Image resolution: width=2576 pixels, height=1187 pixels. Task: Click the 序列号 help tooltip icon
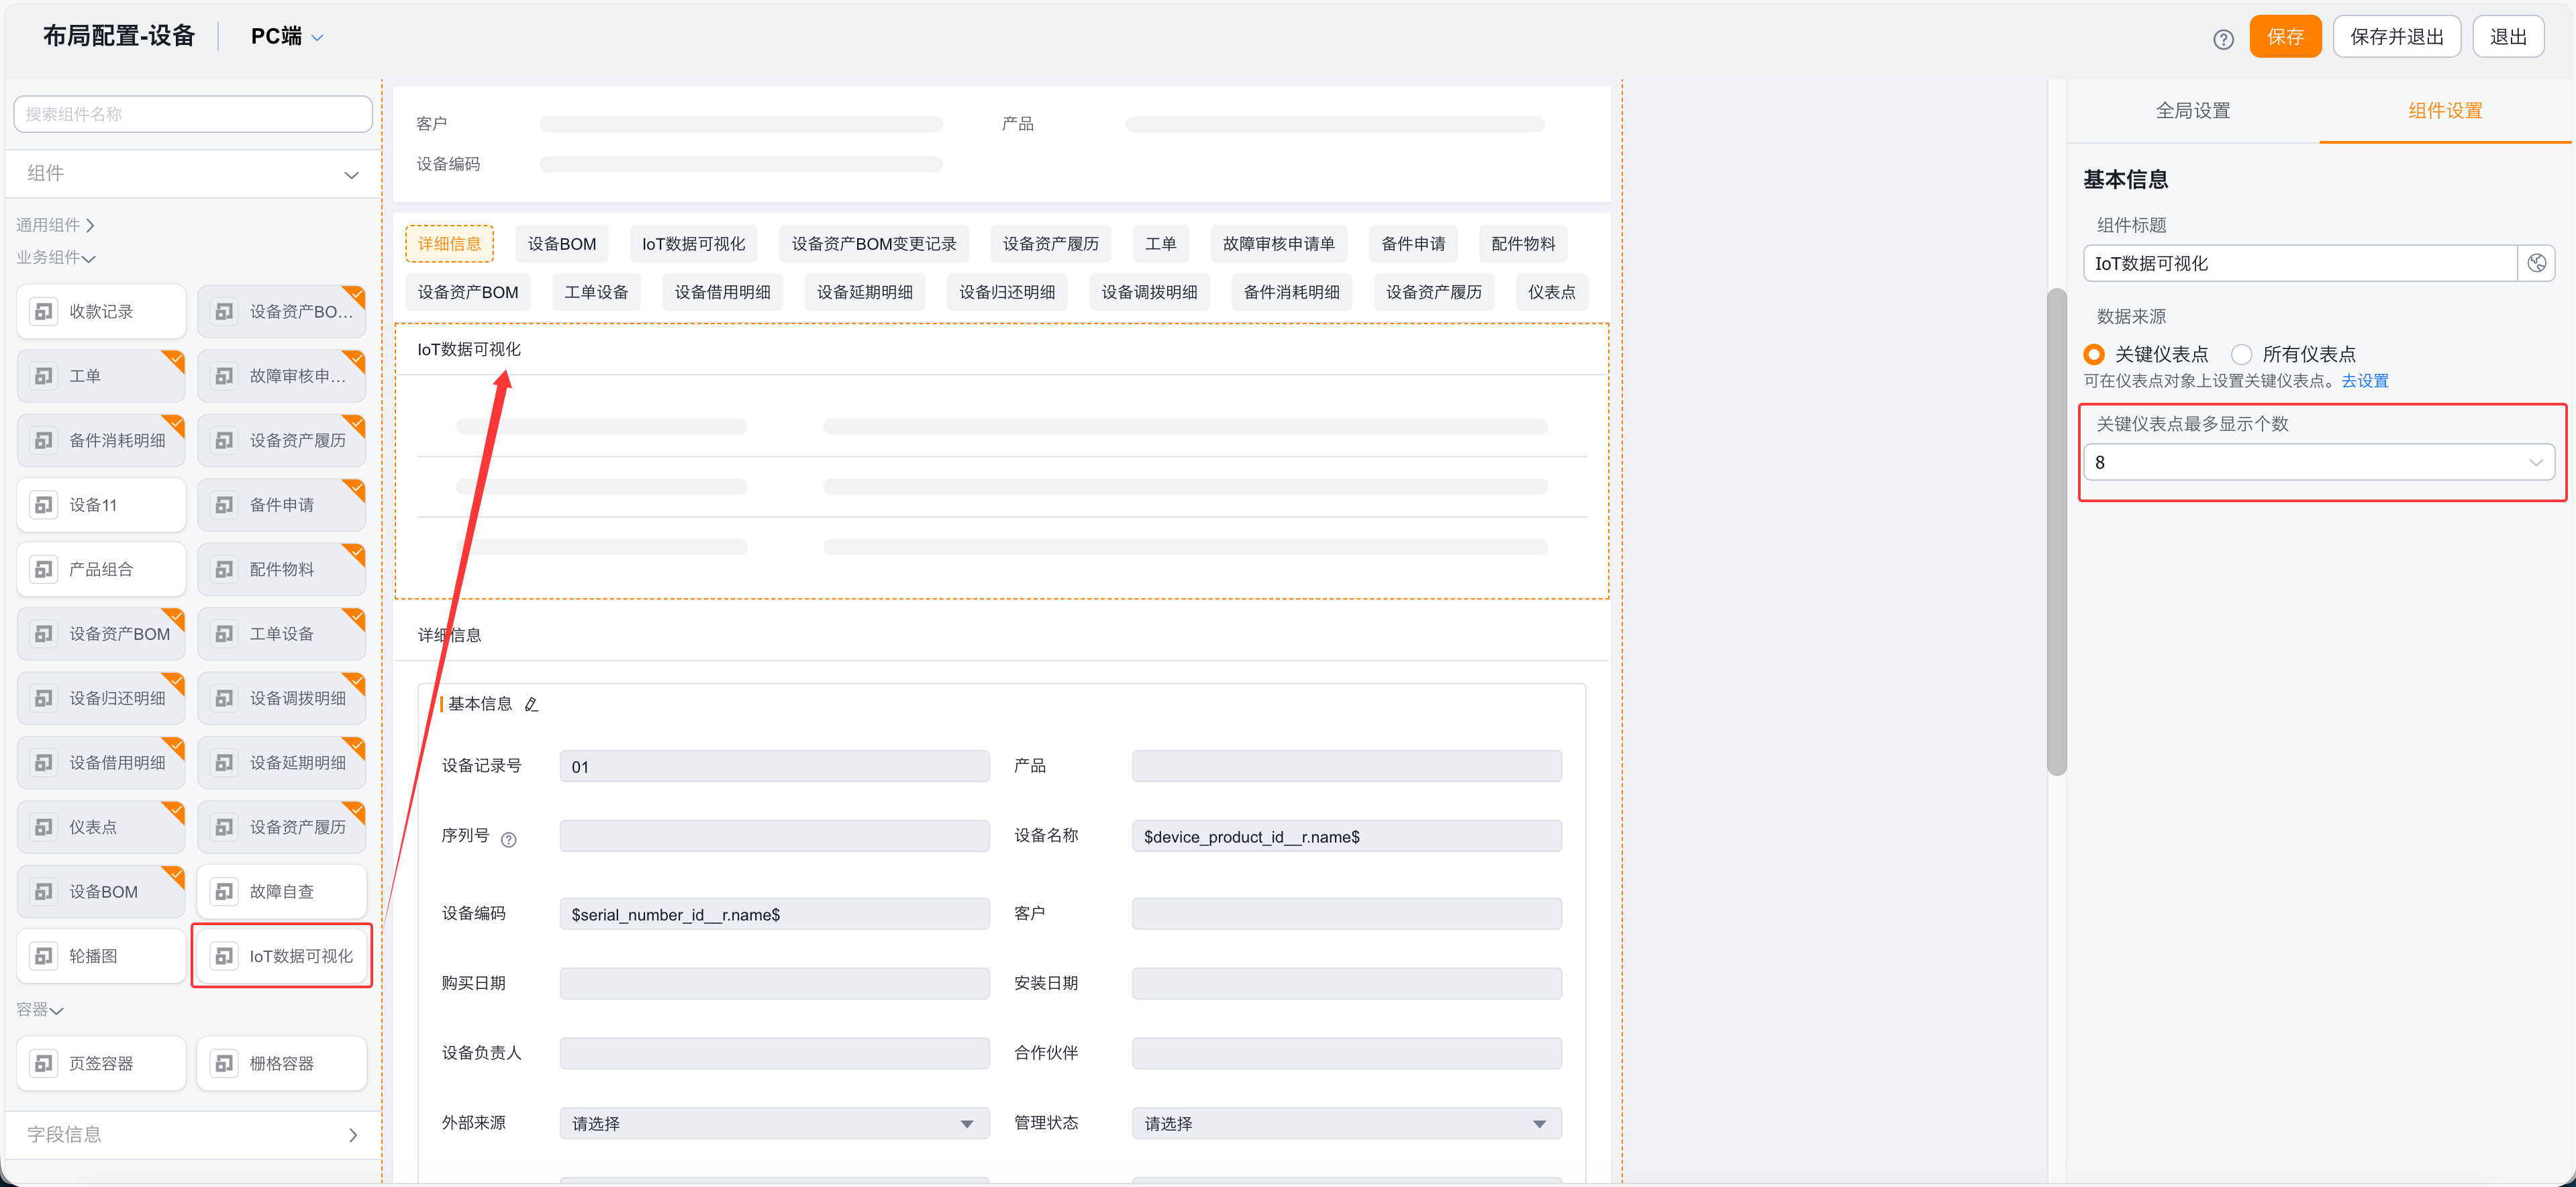click(509, 839)
